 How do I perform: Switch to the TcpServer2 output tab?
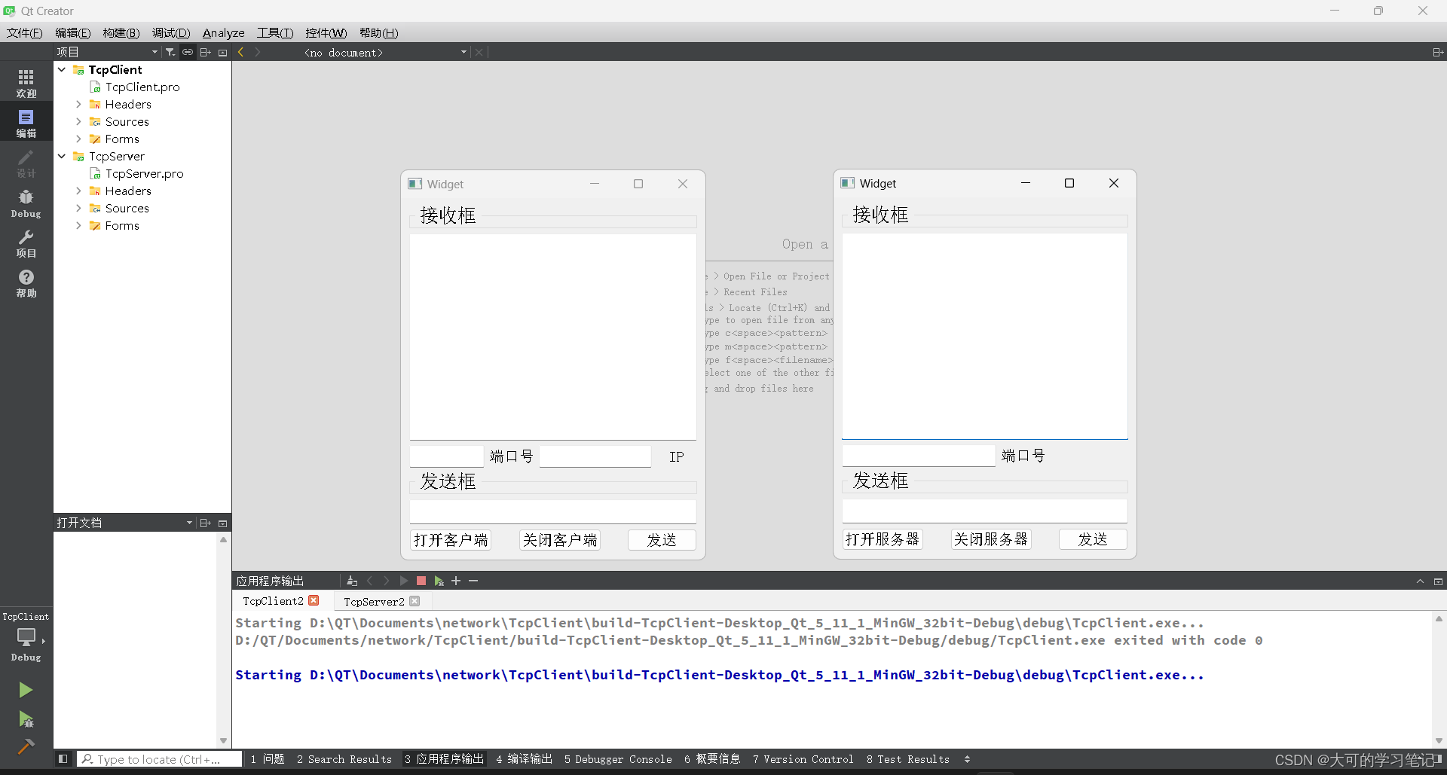(375, 600)
